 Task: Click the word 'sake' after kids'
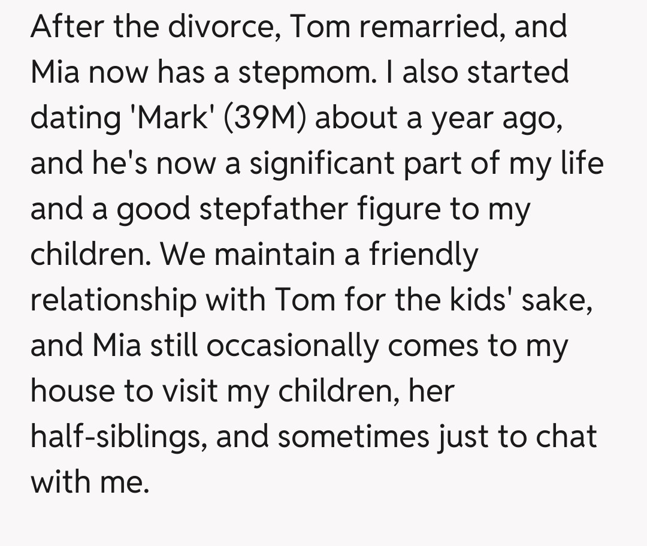(x=557, y=300)
